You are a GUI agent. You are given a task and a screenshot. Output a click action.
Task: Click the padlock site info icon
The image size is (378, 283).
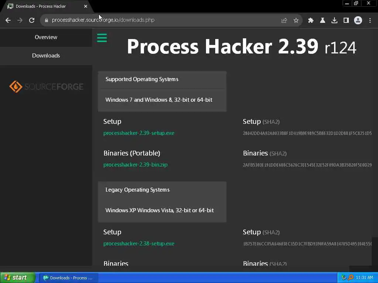coord(47,21)
